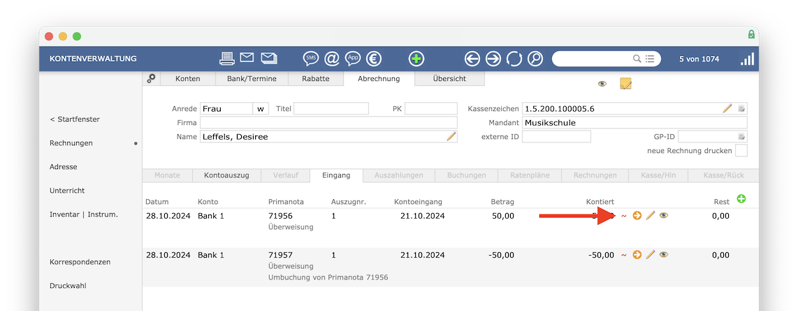This screenshot has width=798, height=311.
Task: Click the externe ID input field
Action: coord(556,136)
